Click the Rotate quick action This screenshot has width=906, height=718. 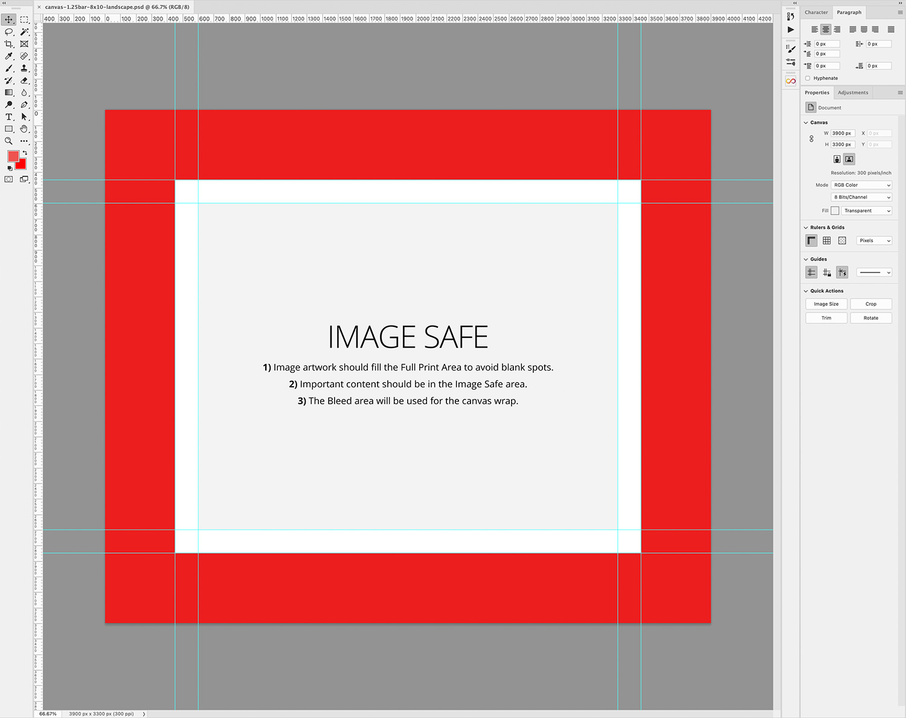point(871,317)
